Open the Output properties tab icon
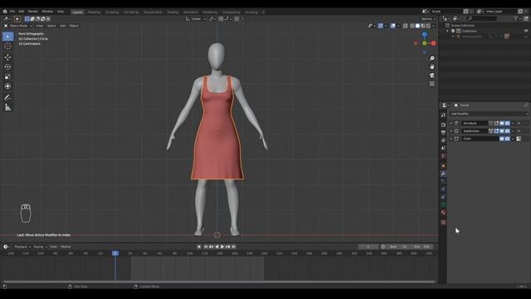This screenshot has height=299, width=531. pyautogui.click(x=443, y=132)
